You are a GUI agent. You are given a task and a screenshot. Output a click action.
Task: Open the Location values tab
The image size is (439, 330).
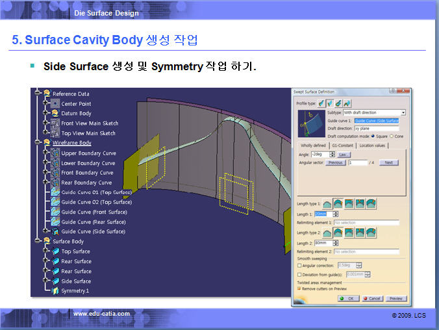(x=371, y=146)
